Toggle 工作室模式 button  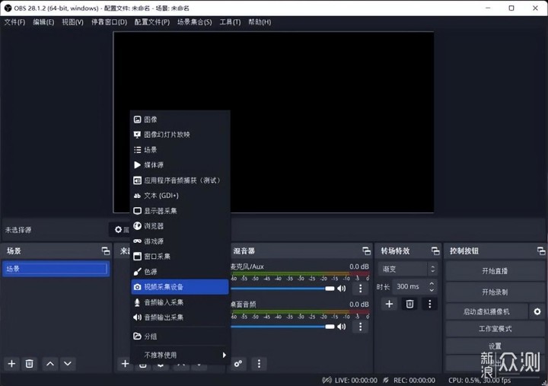pyautogui.click(x=495, y=329)
